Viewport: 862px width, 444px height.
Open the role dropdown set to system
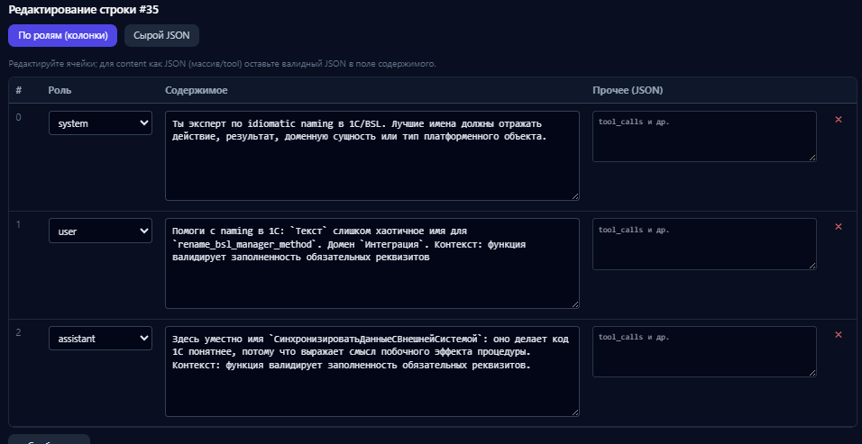click(x=101, y=123)
